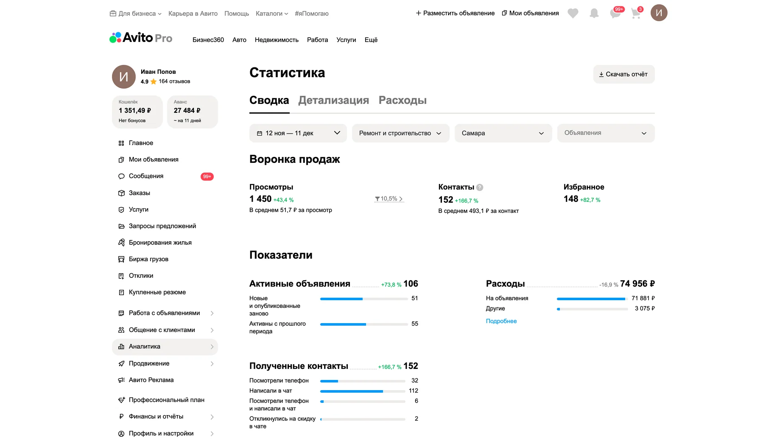Expand Работа с объявлениями sidebar section

coord(165,313)
